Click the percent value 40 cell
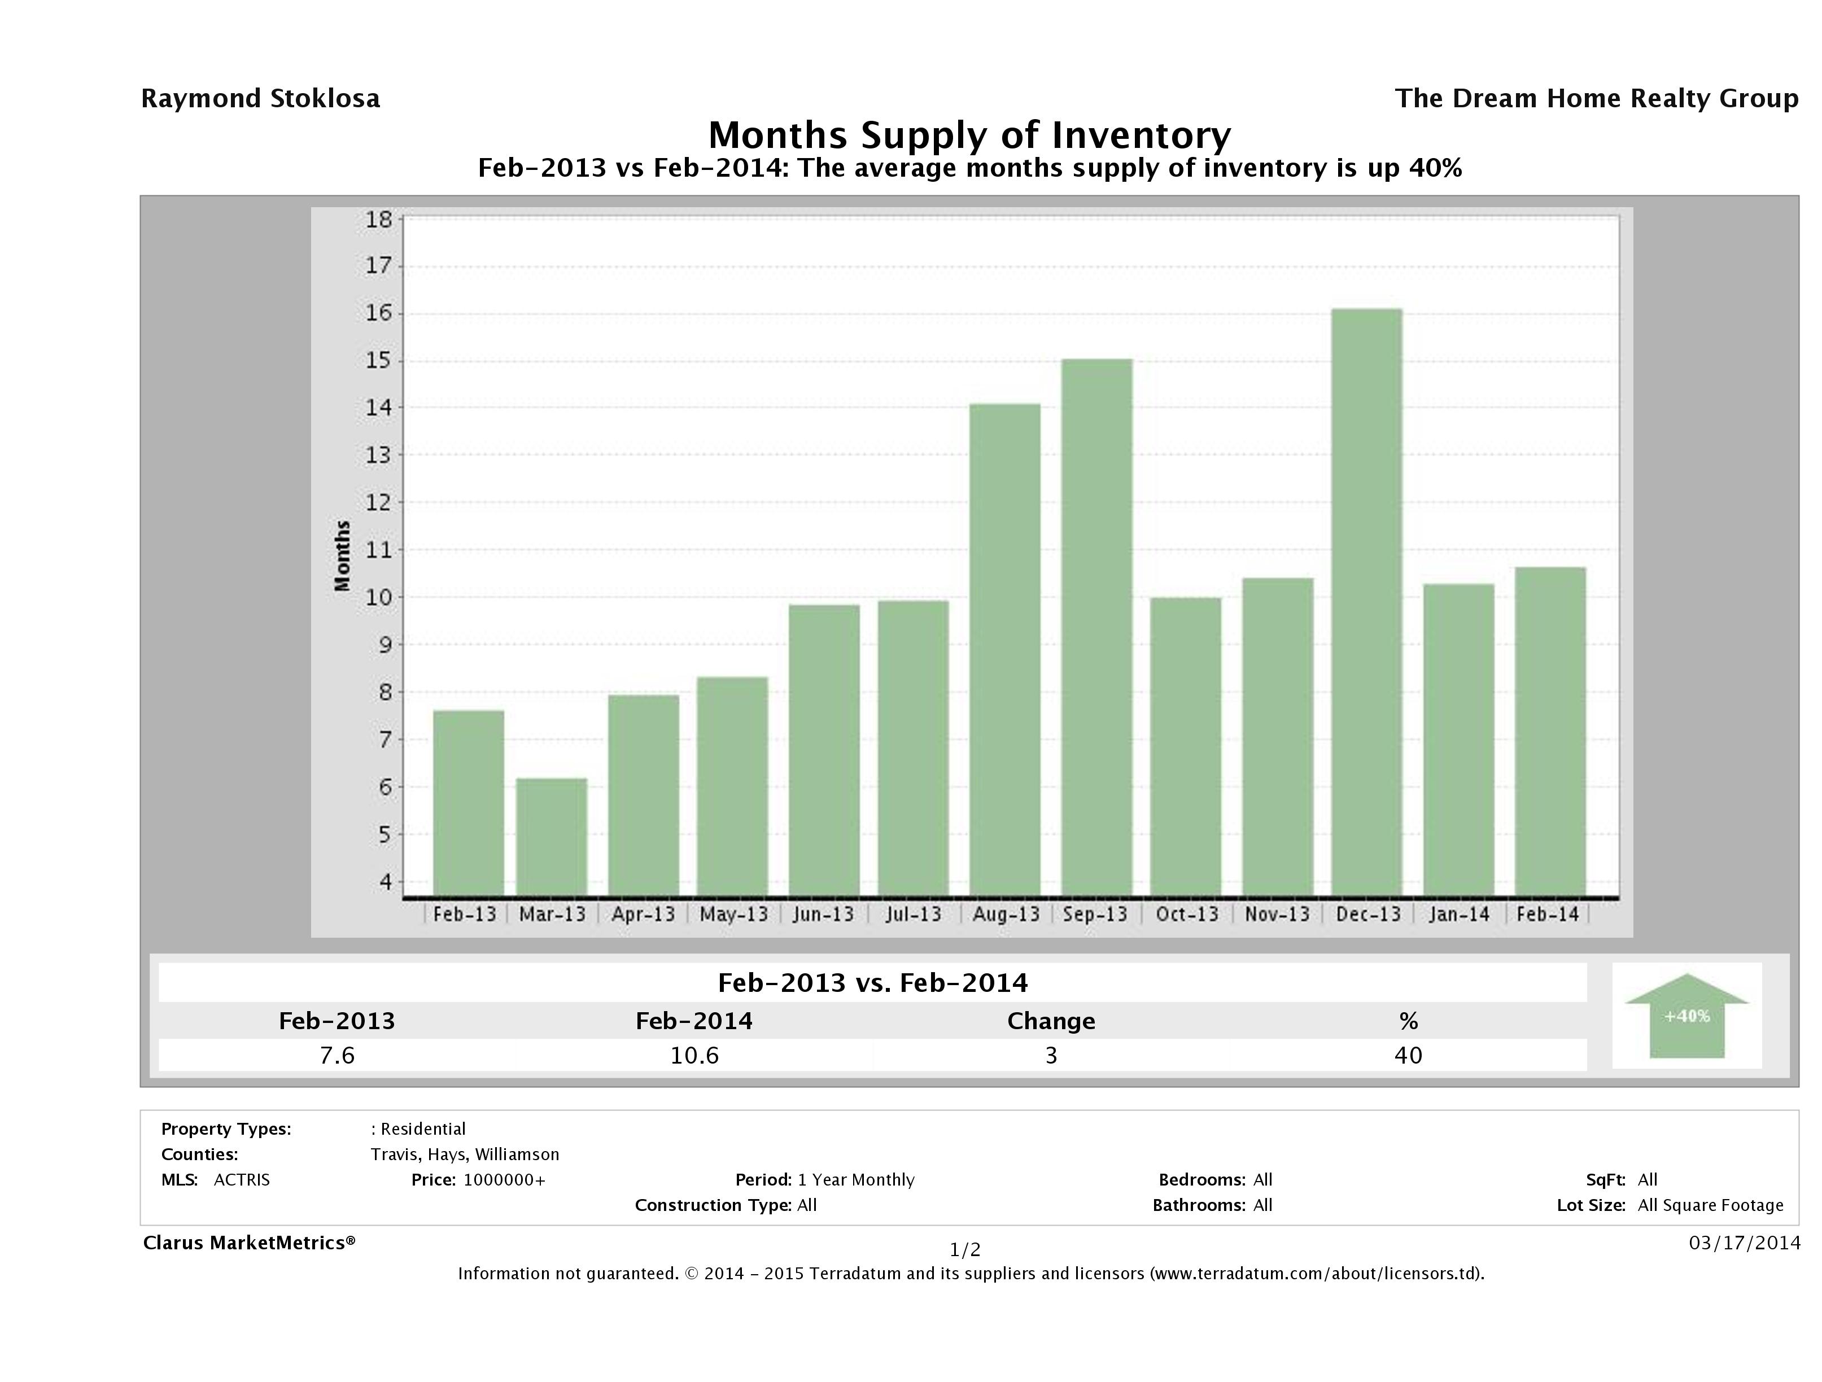 tap(1408, 1055)
